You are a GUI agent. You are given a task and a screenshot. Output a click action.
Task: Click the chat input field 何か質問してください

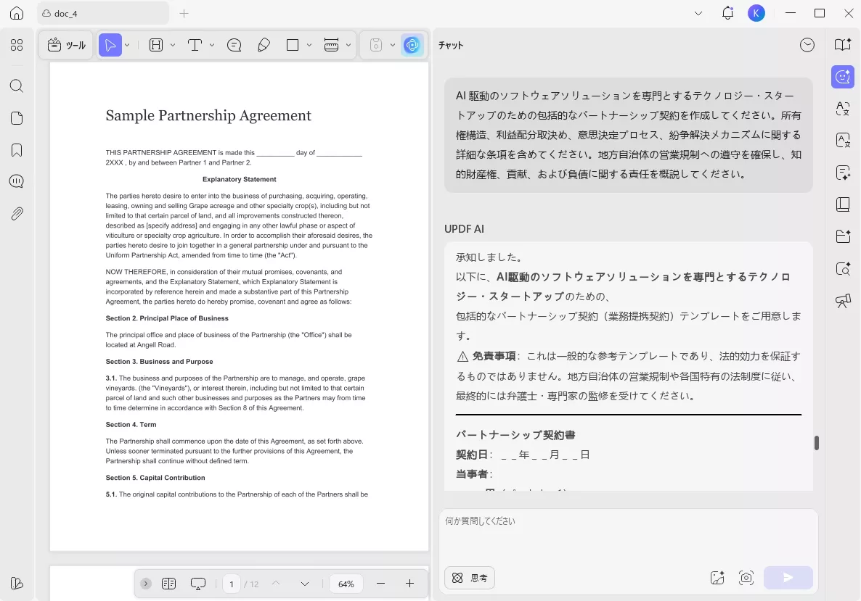628,535
